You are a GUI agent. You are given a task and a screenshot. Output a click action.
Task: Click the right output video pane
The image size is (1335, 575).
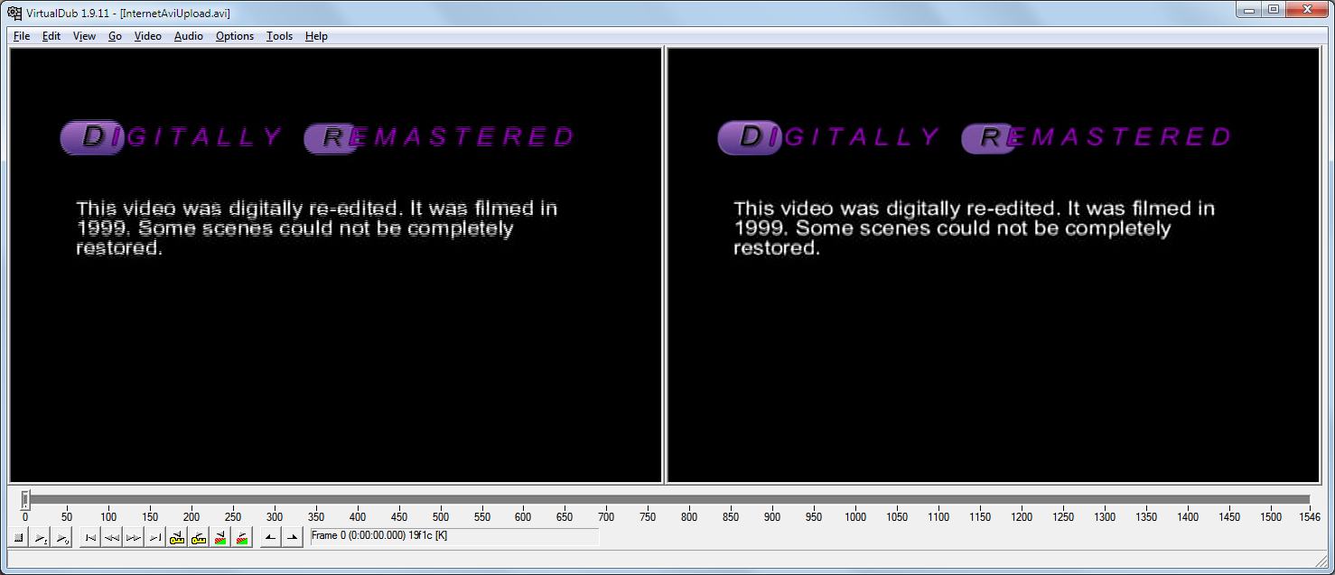(994, 264)
